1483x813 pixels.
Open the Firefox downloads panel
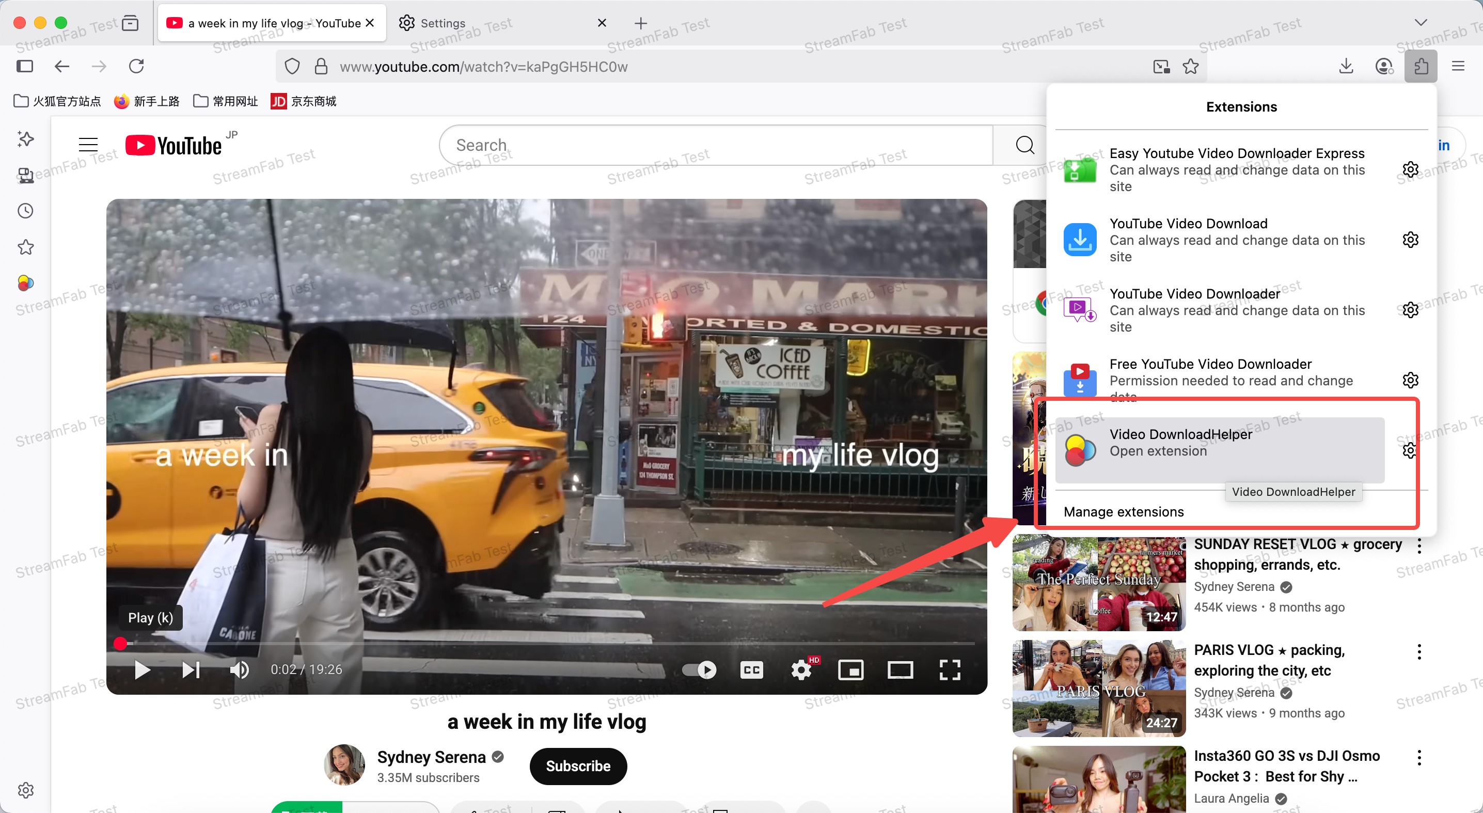click(x=1346, y=66)
